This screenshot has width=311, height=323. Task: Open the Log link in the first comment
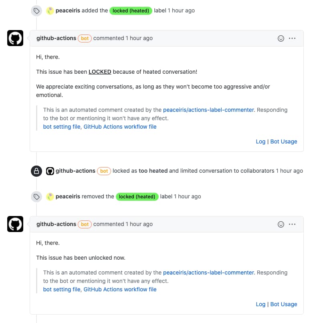pos(261,141)
